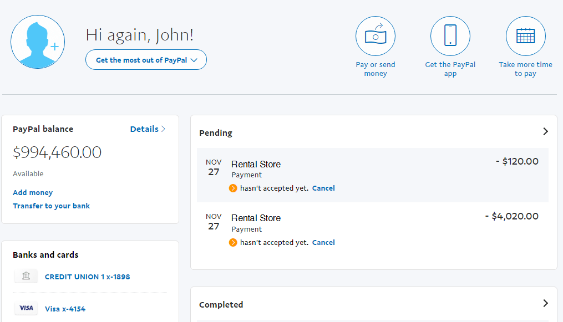
Task: Click the Add money link
Action: coord(33,193)
